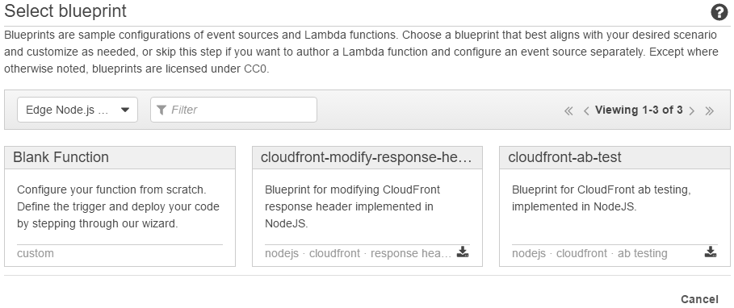Click the custom tag on Blank Function
This screenshot has width=734, height=308.
pyautogui.click(x=35, y=253)
